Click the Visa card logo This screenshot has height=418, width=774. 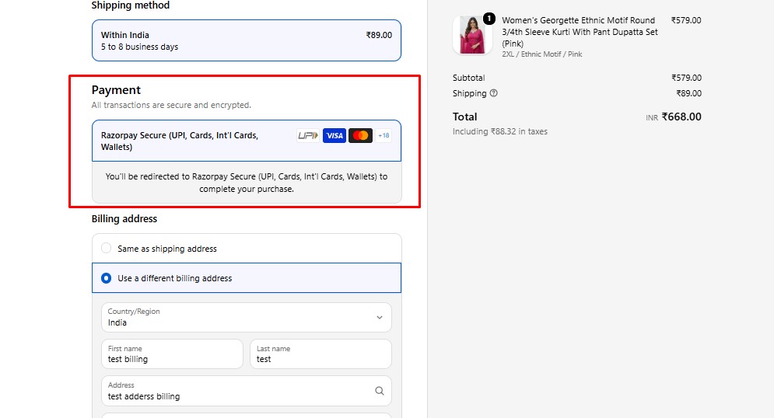[334, 135]
